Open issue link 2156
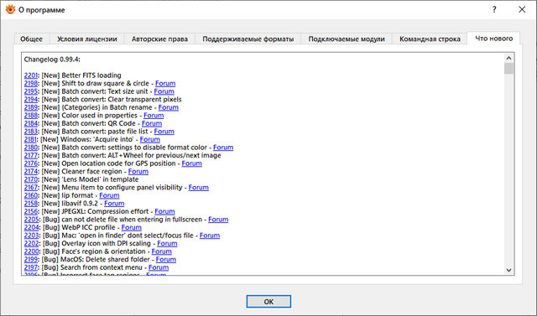 tap(31, 211)
